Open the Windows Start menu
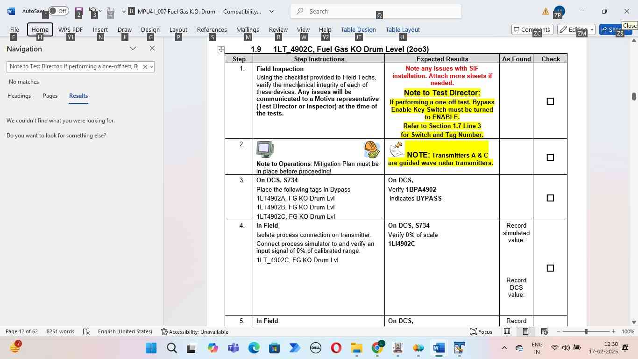Screen dimensions: 638x359 click(151, 348)
